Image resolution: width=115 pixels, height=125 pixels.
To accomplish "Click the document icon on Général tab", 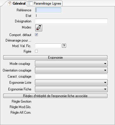I will pyautogui.click(x=10, y=3).
